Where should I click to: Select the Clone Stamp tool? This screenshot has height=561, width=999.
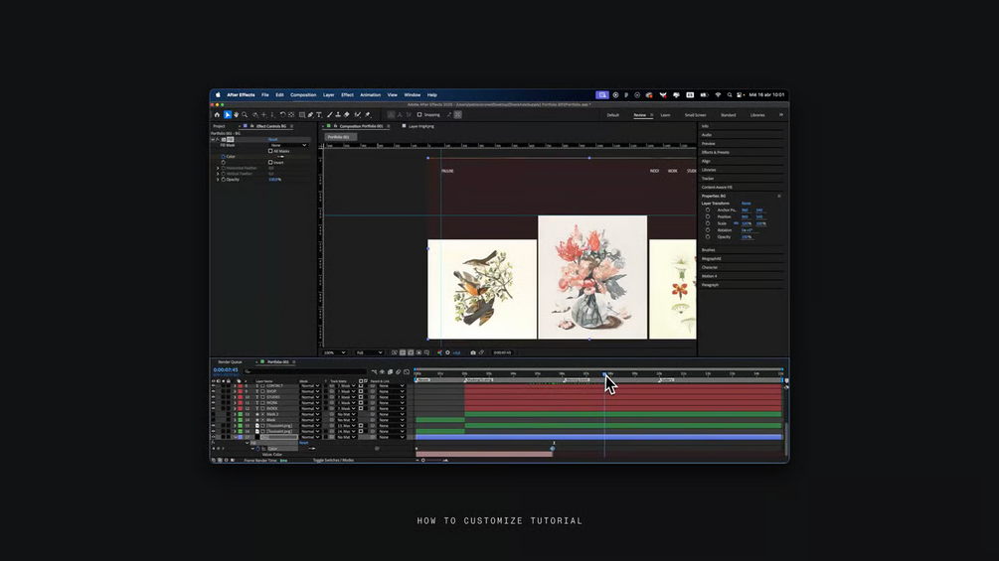(x=338, y=115)
